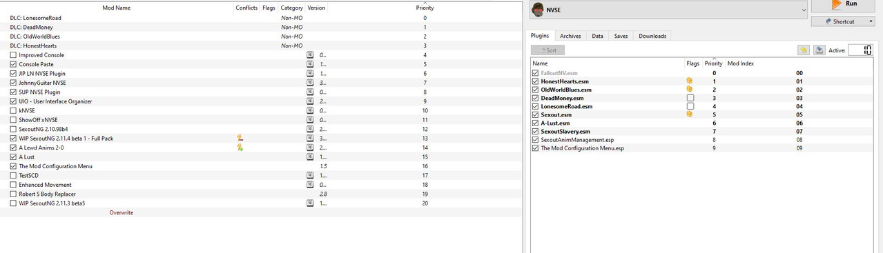Click the restore backup icon beside Active

coord(804,50)
